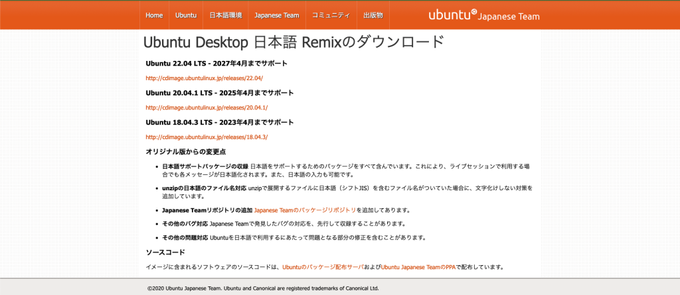Click the ubuntu Japanese Team logo
This screenshot has height=295, width=680.
point(484,15)
